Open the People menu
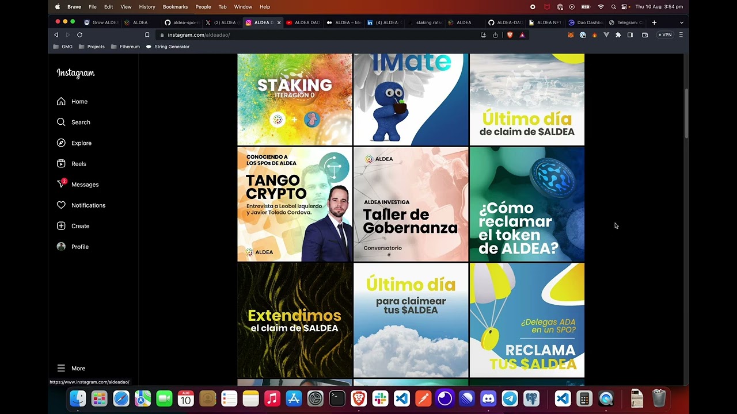 click(203, 7)
